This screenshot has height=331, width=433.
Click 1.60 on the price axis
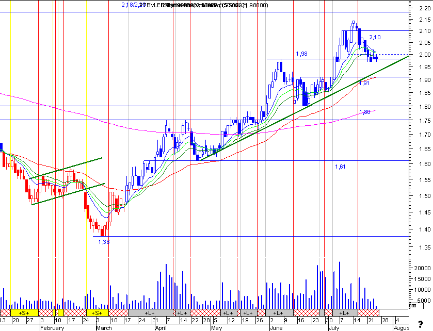425,164
